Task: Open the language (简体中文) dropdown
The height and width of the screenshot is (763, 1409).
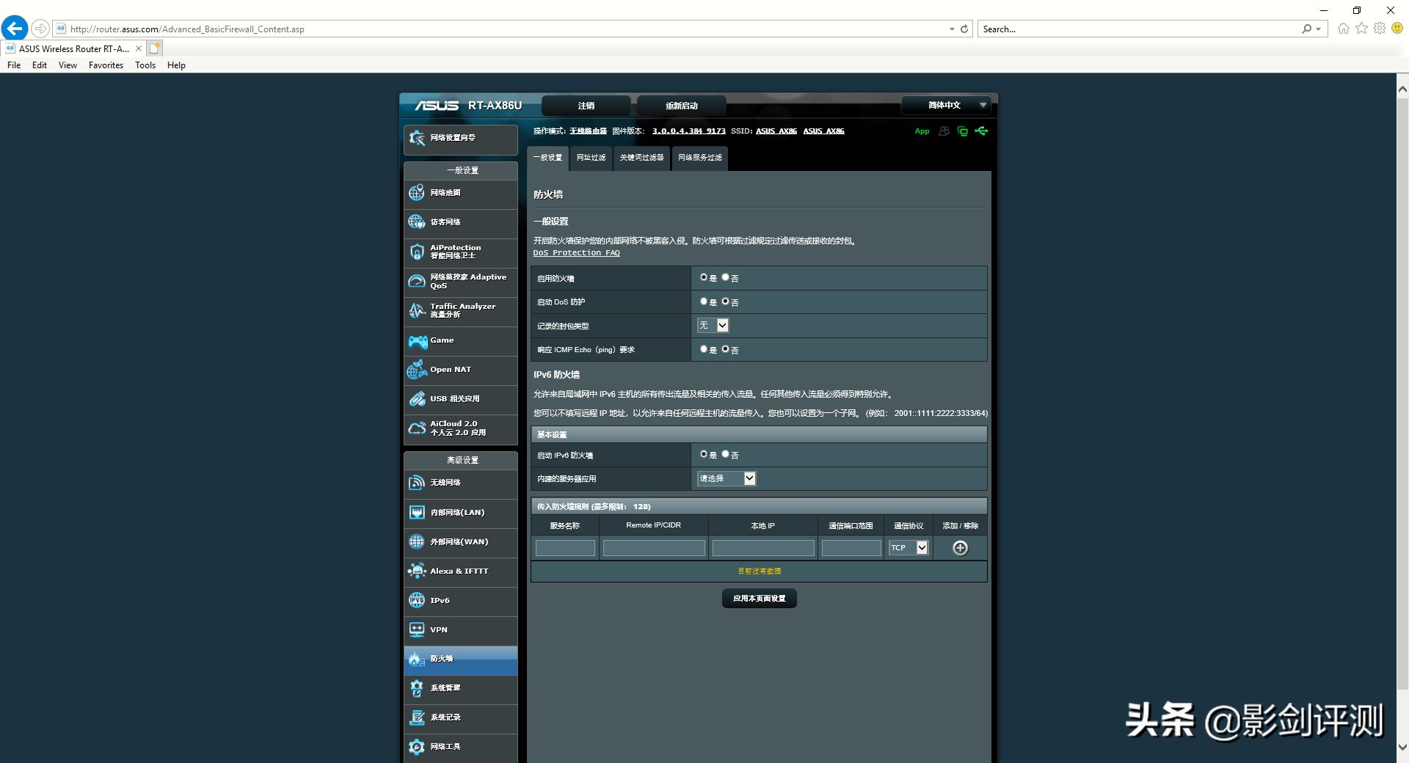Action: tap(946, 106)
